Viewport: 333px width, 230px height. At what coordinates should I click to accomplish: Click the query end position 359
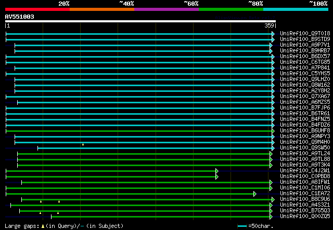tap(269, 25)
